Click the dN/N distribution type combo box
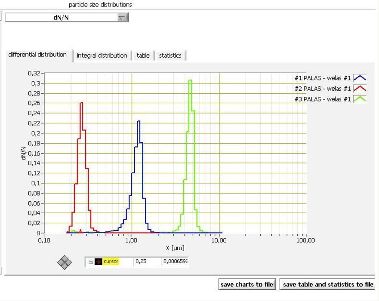This screenshot has width=379, height=301. [67, 18]
